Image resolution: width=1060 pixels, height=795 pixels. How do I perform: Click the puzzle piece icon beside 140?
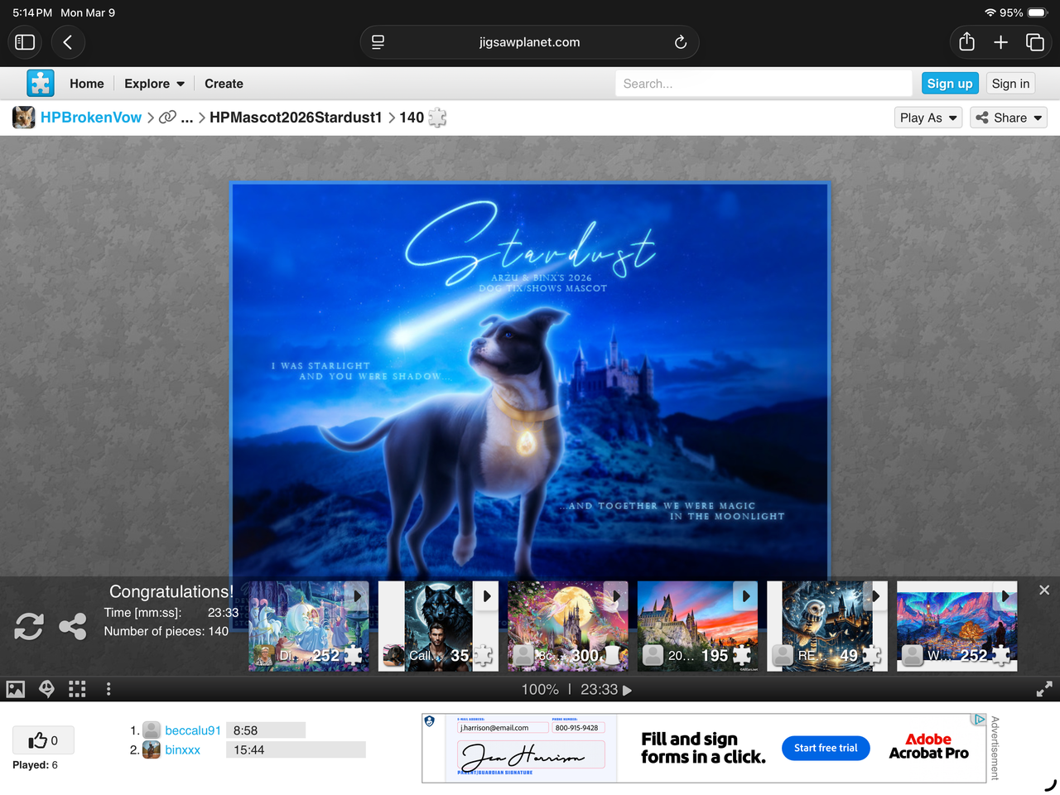438,118
